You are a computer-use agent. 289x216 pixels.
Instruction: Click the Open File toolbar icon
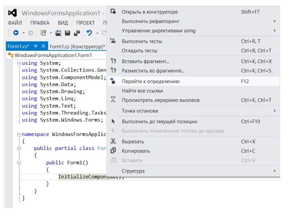tap(58, 33)
